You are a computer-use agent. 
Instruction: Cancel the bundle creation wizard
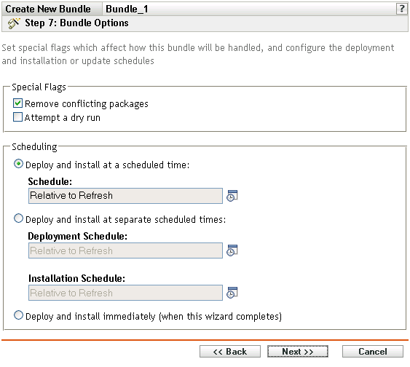(373, 352)
